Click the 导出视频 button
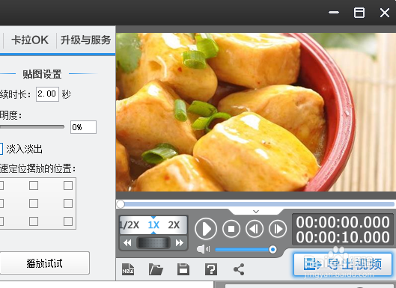The width and height of the screenshot is (396, 288). click(x=343, y=264)
